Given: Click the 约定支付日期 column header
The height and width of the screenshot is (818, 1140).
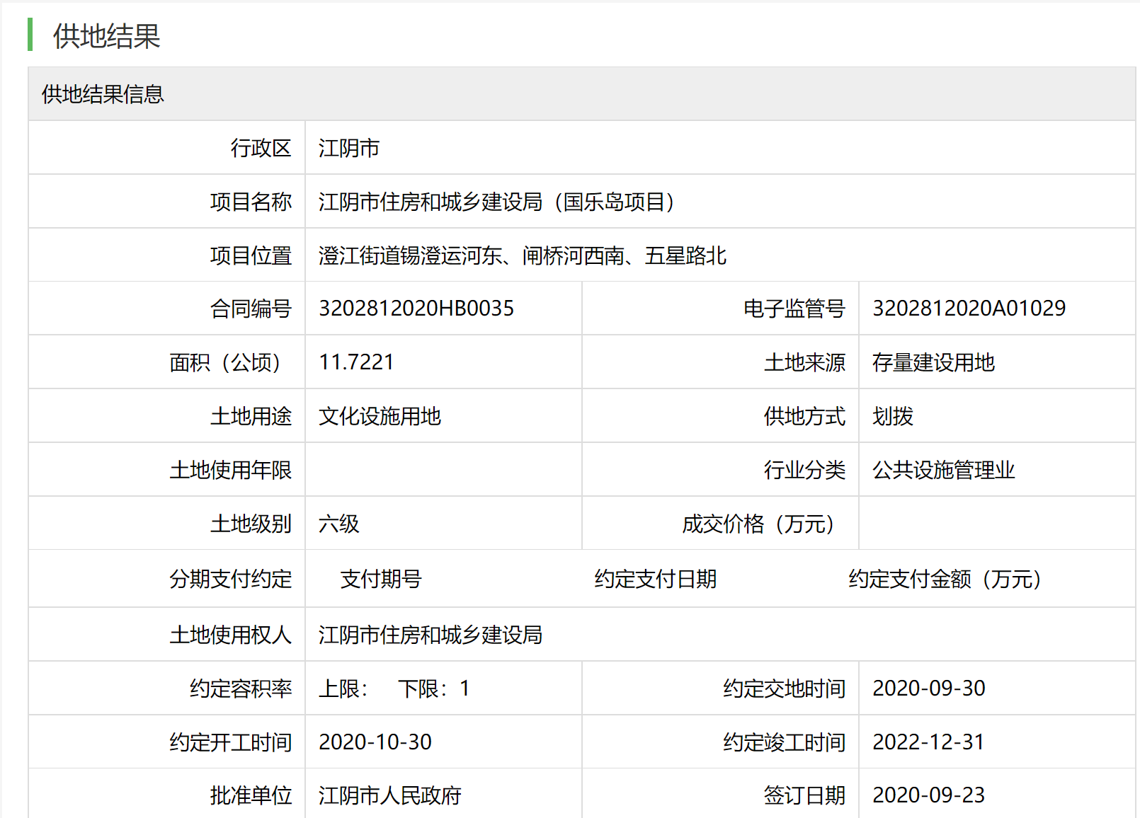Looking at the screenshot, I should pos(656,579).
